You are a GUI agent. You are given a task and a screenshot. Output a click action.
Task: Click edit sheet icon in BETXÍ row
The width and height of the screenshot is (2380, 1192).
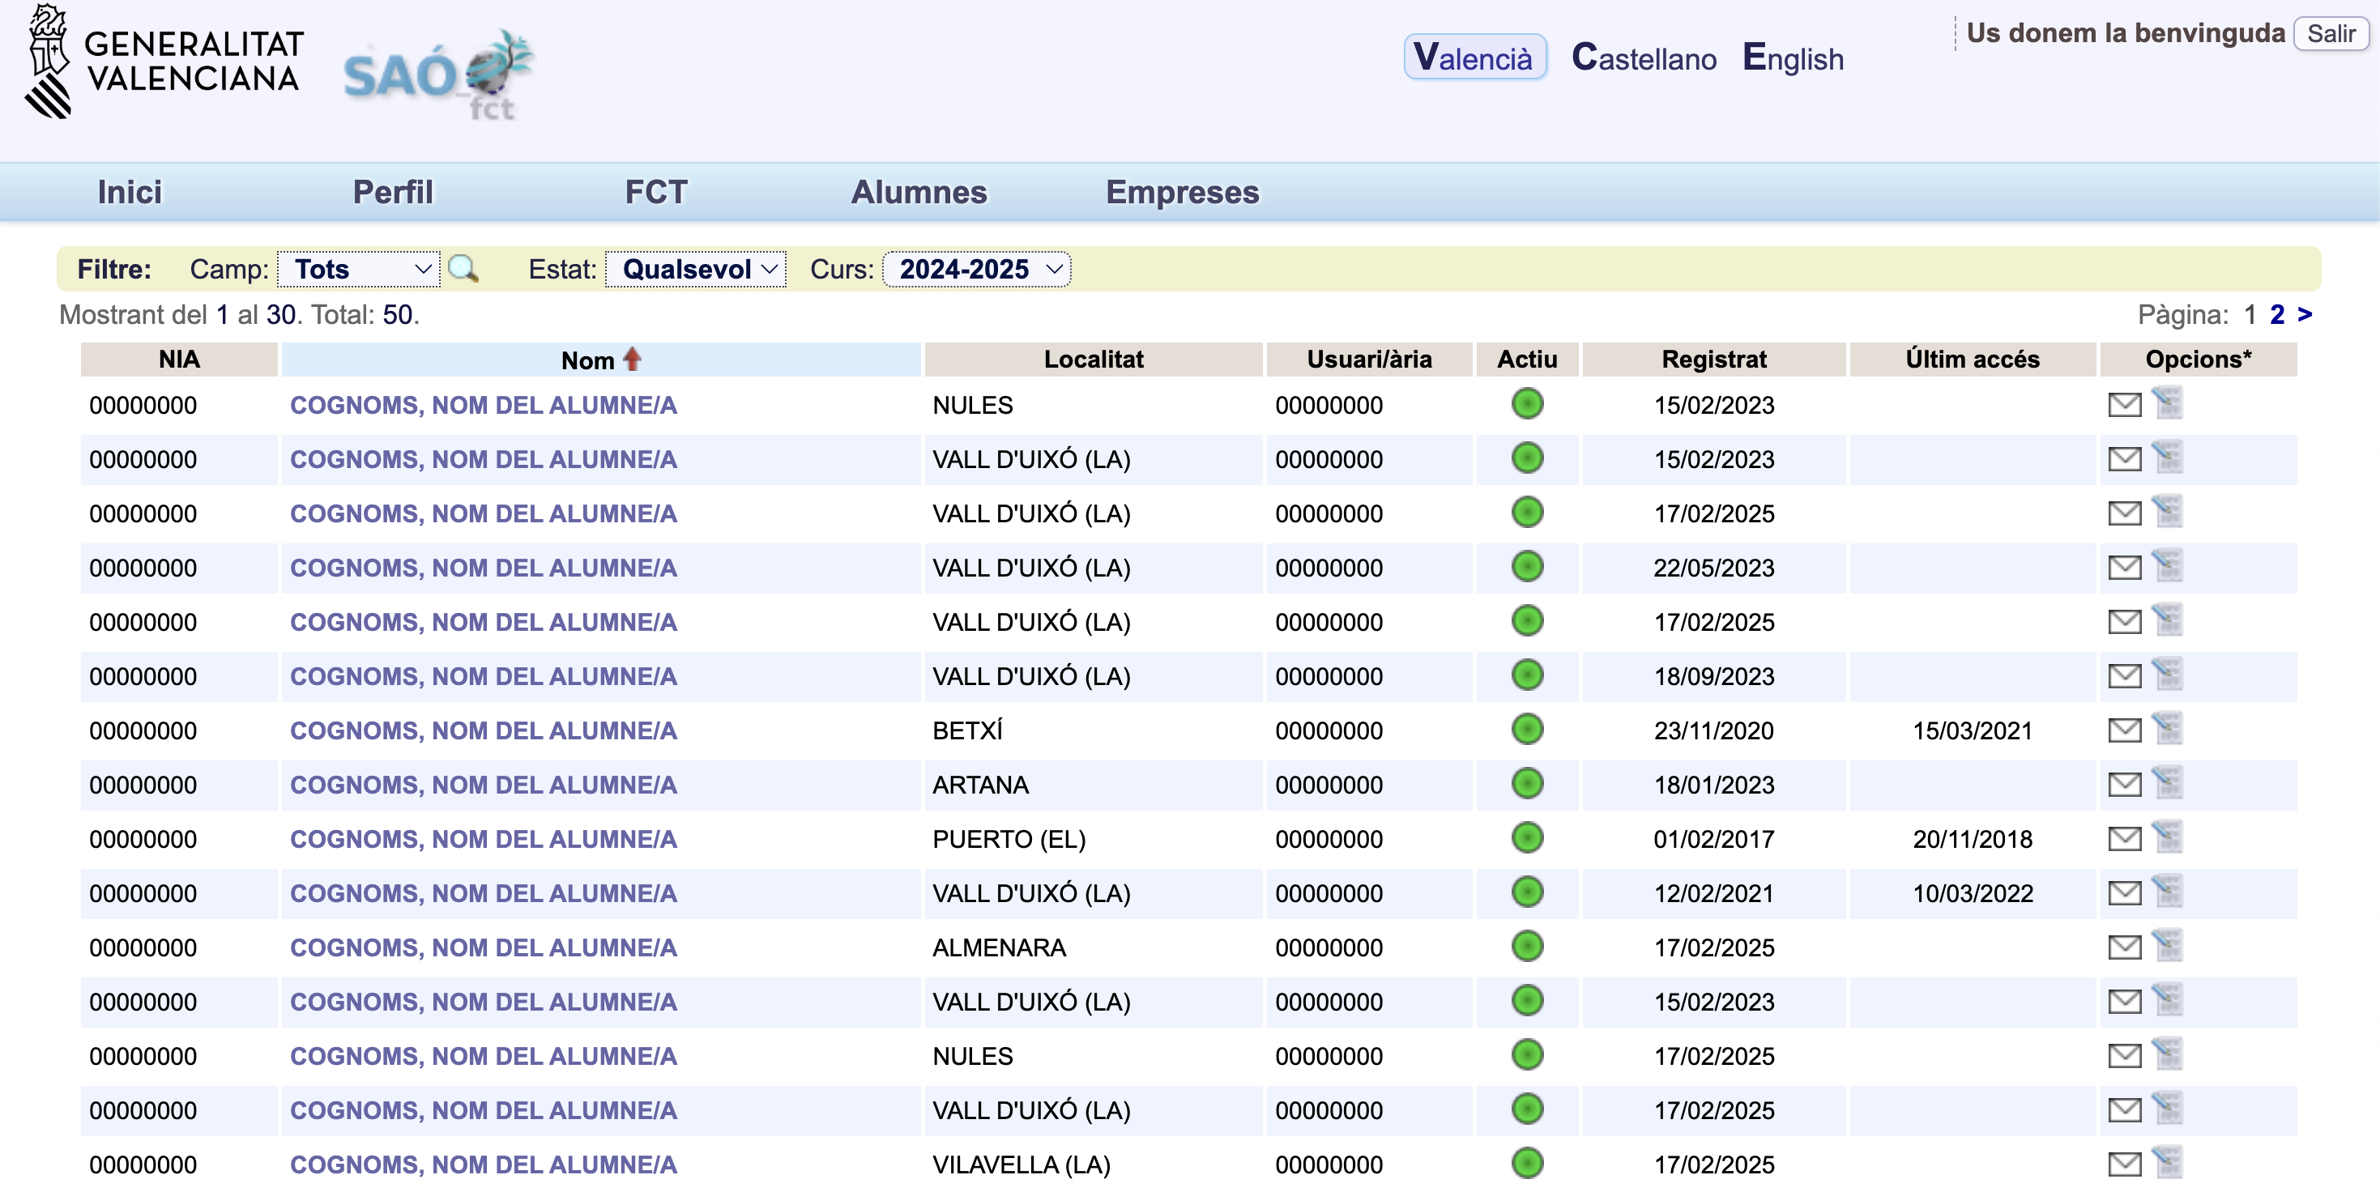point(2168,729)
